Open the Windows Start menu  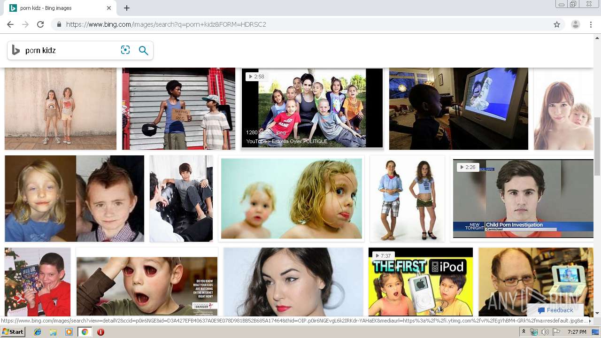[x=13, y=332]
